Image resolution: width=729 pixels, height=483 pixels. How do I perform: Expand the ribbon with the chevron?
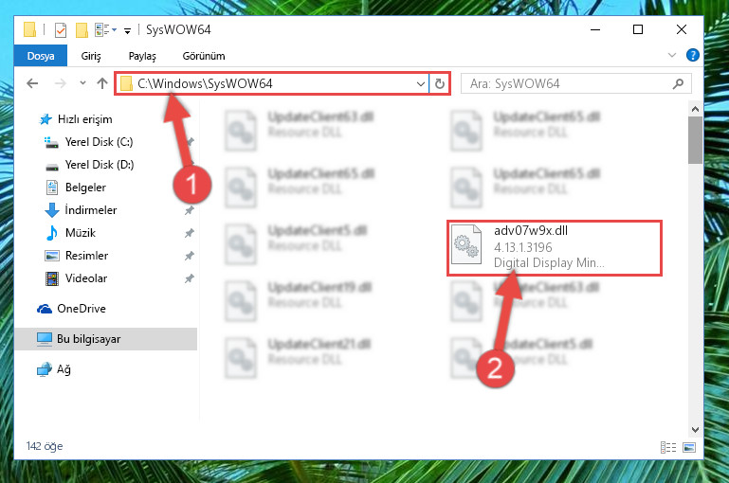tap(672, 55)
